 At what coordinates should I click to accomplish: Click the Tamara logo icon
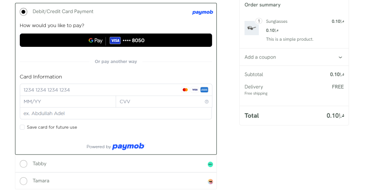click(x=210, y=181)
